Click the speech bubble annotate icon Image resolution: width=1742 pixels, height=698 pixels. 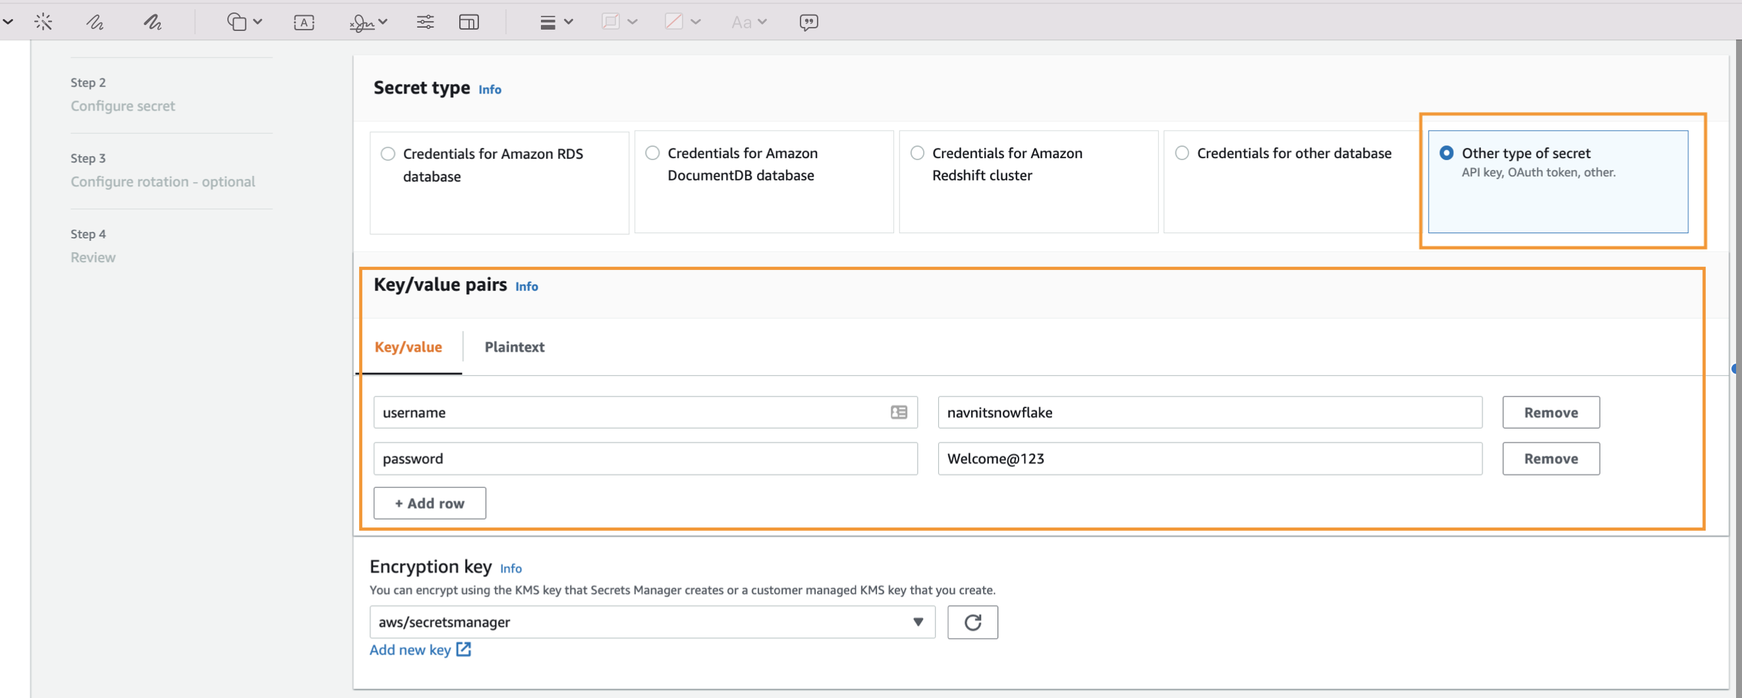[x=809, y=22]
